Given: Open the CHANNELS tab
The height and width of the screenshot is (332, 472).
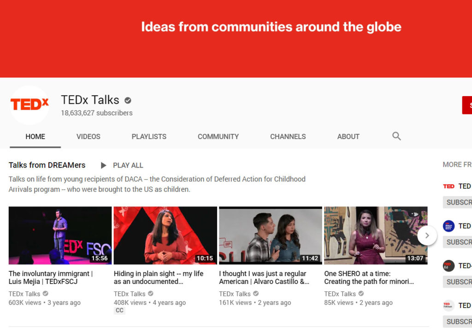Looking at the screenshot, I should pyautogui.click(x=288, y=137).
